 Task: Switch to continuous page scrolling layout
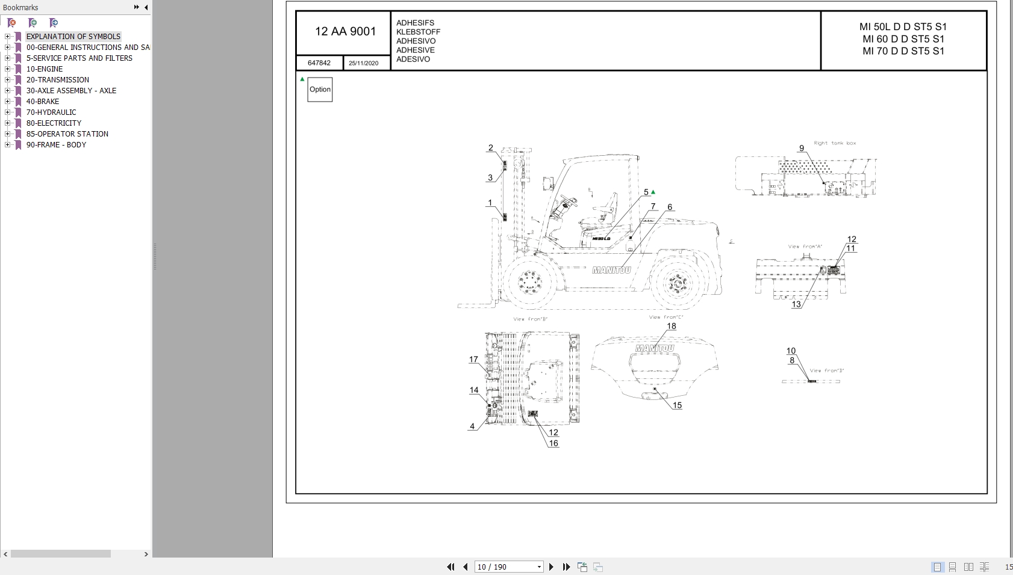point(953,567)
